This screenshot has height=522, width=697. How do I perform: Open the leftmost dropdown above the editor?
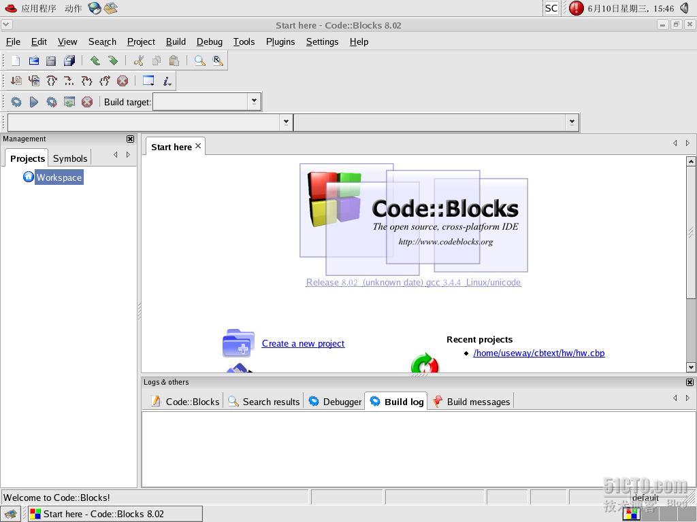(x=286, y=122)
